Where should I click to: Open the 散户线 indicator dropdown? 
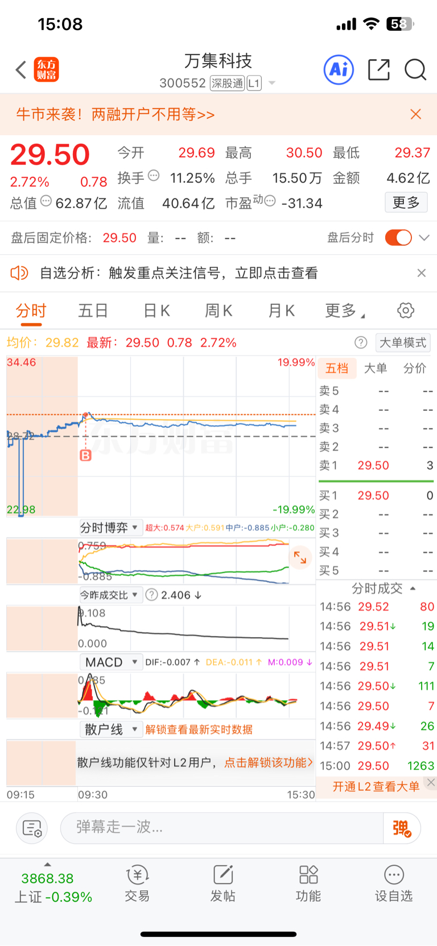point(110,729)
